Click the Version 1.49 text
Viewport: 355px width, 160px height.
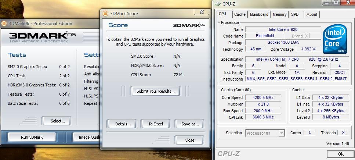pos(338,144)
